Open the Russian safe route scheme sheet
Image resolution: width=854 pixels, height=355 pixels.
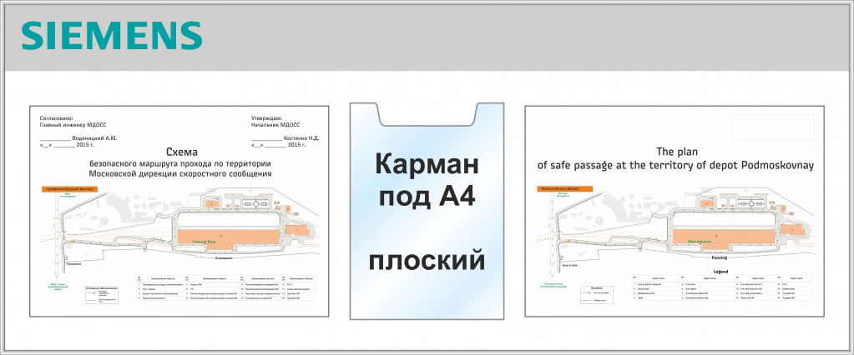click(179, 211)
